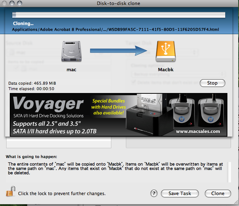239x206 pixels.
Task: Click the Cloning... status label
Action: (23, 24)
